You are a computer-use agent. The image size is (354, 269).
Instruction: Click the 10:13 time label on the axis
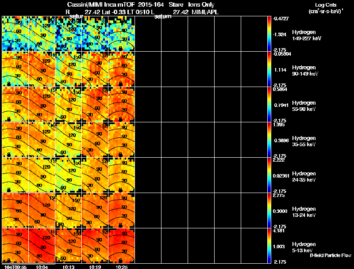tap(68, 267)
